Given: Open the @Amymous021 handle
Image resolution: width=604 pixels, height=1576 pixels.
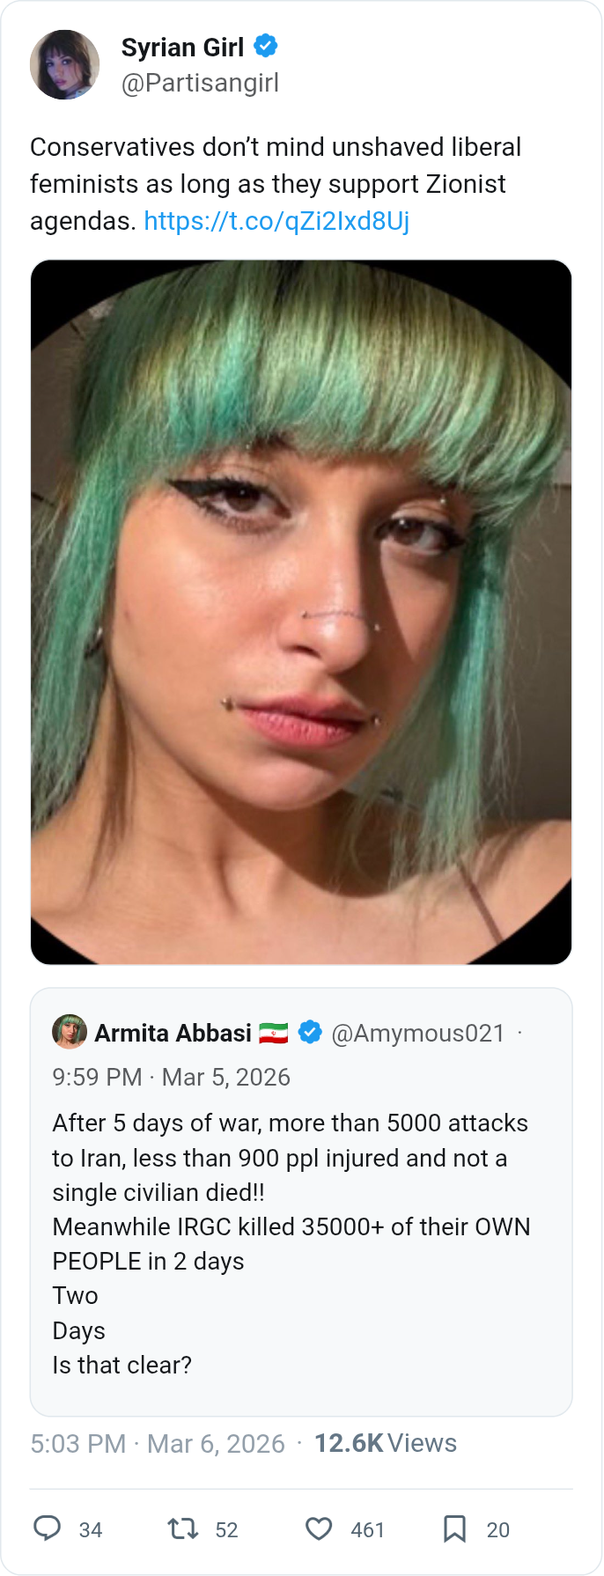Looking at the screenshot, I should (418, 1033).
